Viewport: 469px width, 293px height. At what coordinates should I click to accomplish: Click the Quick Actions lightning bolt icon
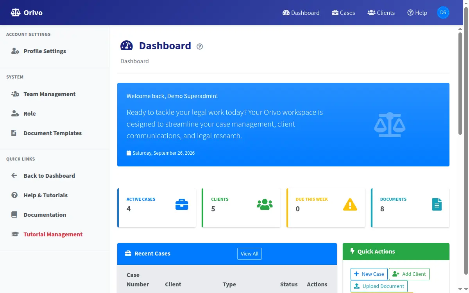coord(352,251)
